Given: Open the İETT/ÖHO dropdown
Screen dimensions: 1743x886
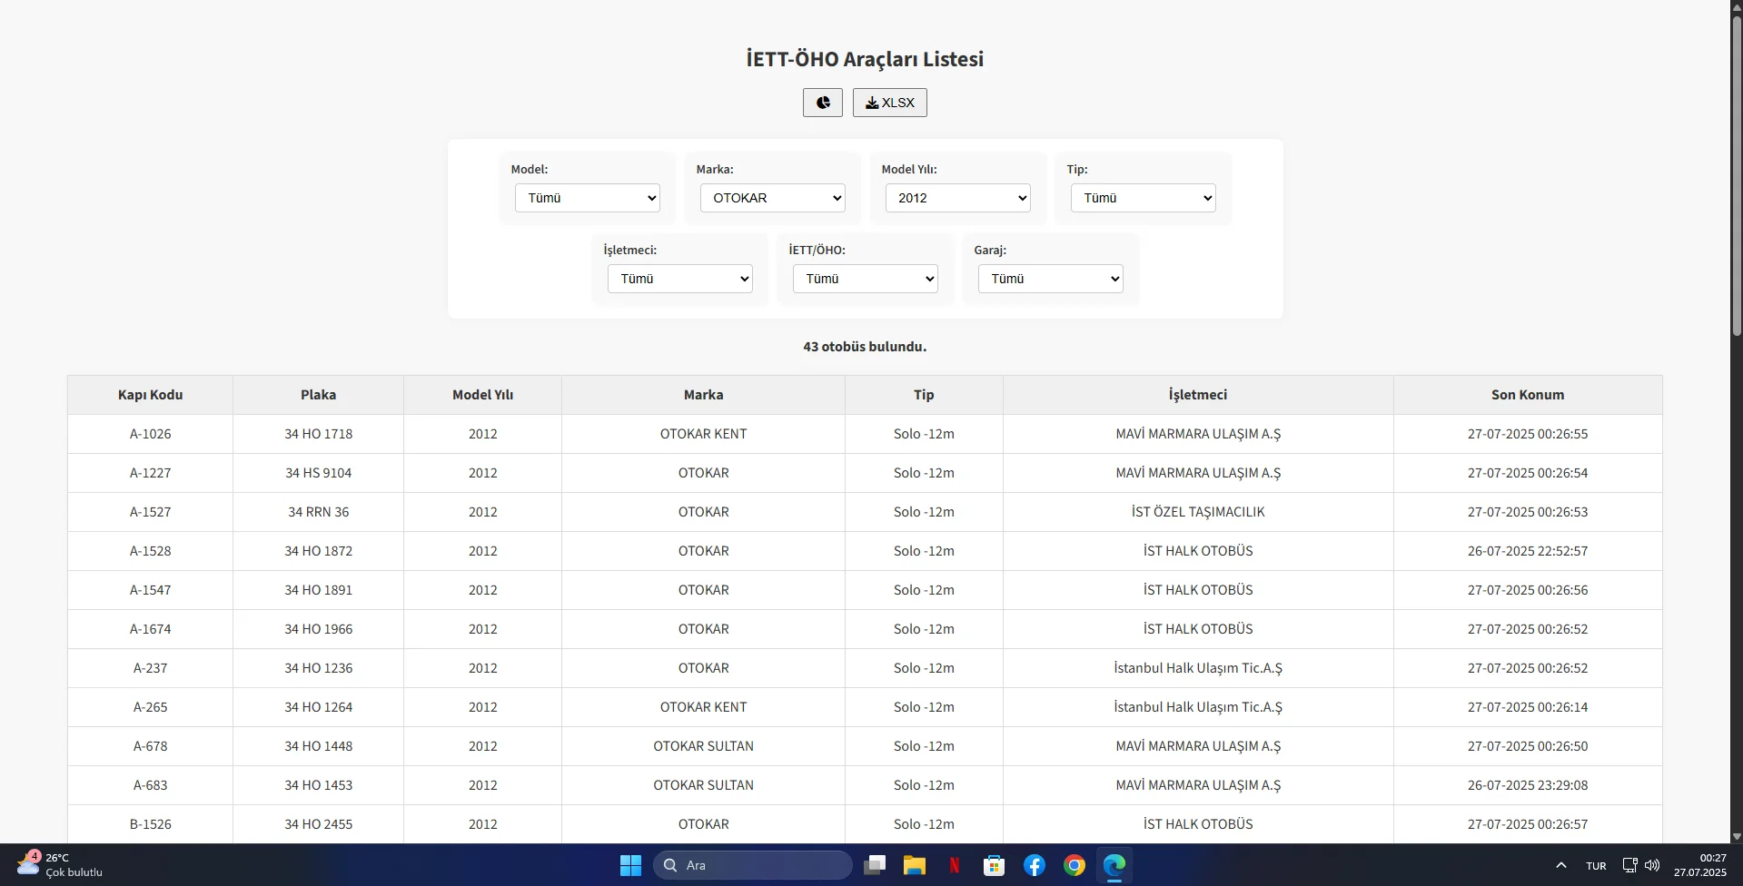Looking at the screenshot, I should tap(864, 279).
